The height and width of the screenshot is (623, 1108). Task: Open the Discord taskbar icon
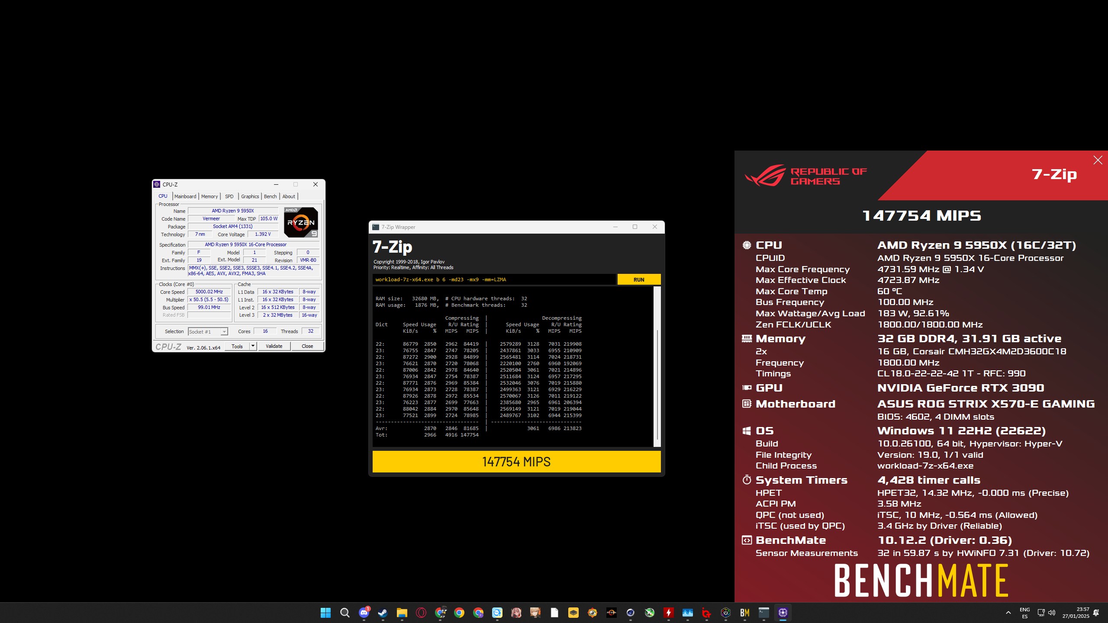pos(364,612)
